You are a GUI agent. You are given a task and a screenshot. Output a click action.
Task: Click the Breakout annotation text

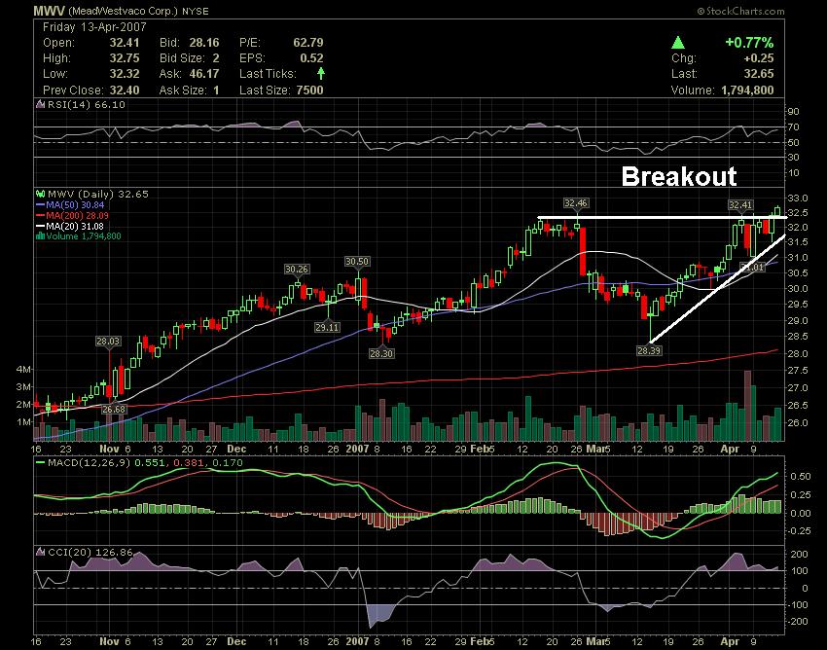click(679, 176)
